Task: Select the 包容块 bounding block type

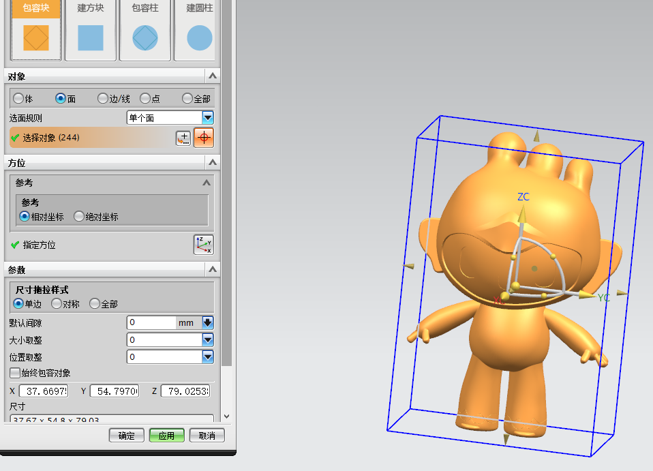Action: 36,30
